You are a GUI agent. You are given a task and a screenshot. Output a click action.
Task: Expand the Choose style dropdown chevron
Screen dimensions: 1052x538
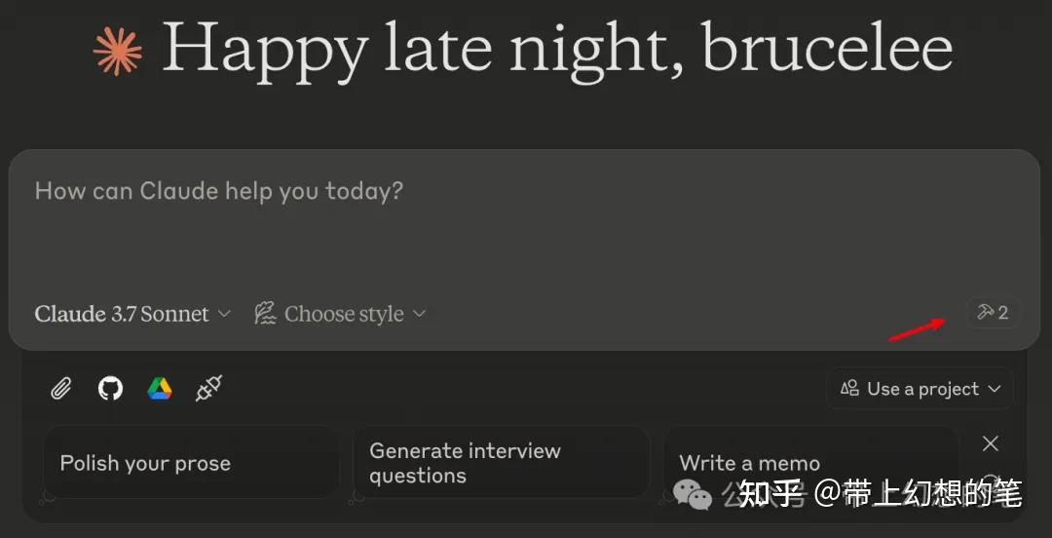(x=420, y=314)
